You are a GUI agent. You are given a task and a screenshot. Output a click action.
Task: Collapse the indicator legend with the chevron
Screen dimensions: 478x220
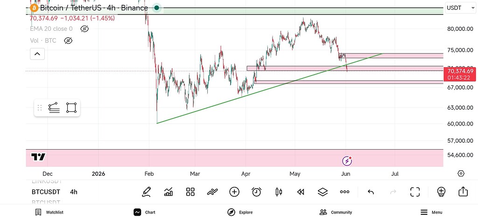pyautogui.click(x=37, y=54)
